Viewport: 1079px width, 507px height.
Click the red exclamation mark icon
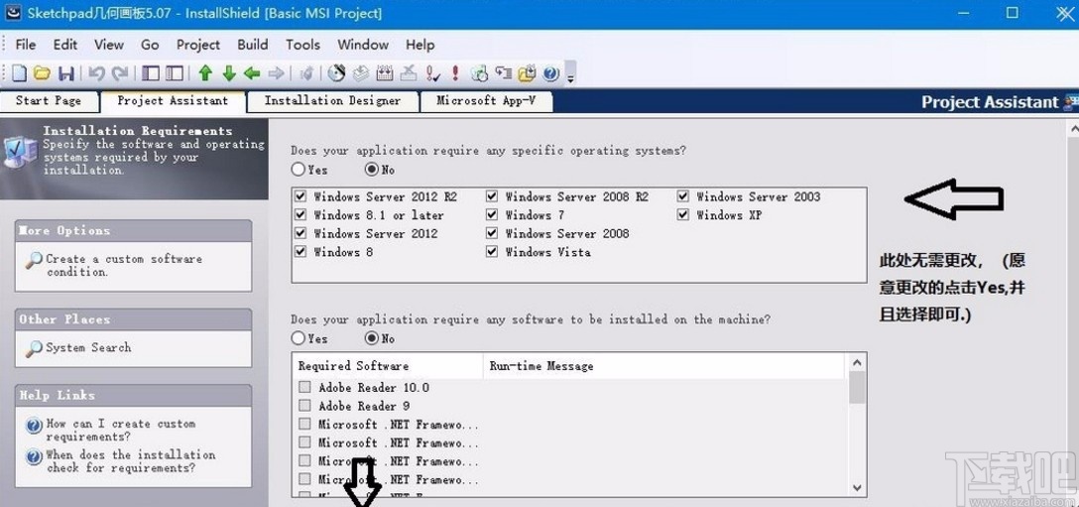point(455,73)
